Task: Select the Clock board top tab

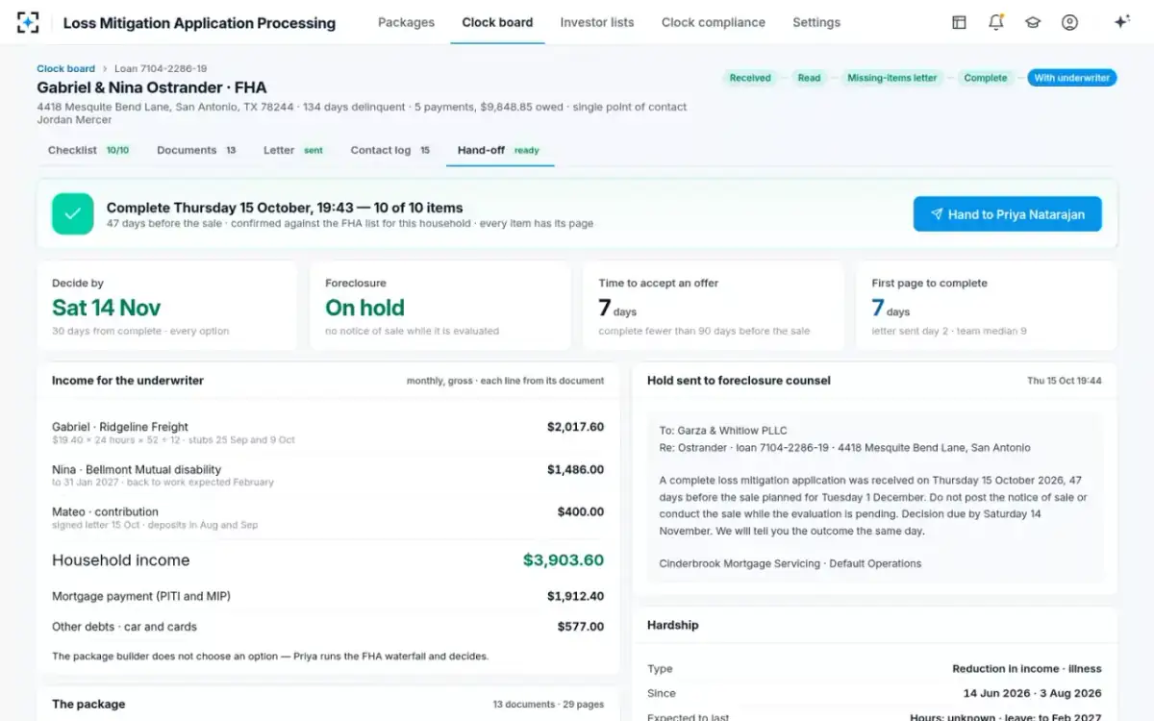Action: pyautogui.click(x=497, y=22)
